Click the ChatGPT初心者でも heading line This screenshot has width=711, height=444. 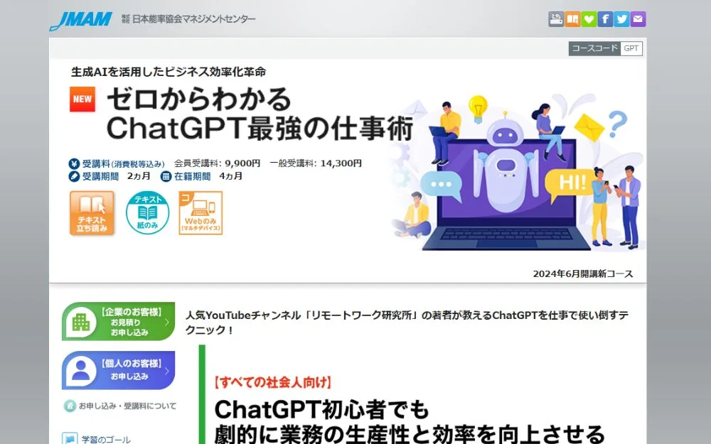(x=321, y=410)
